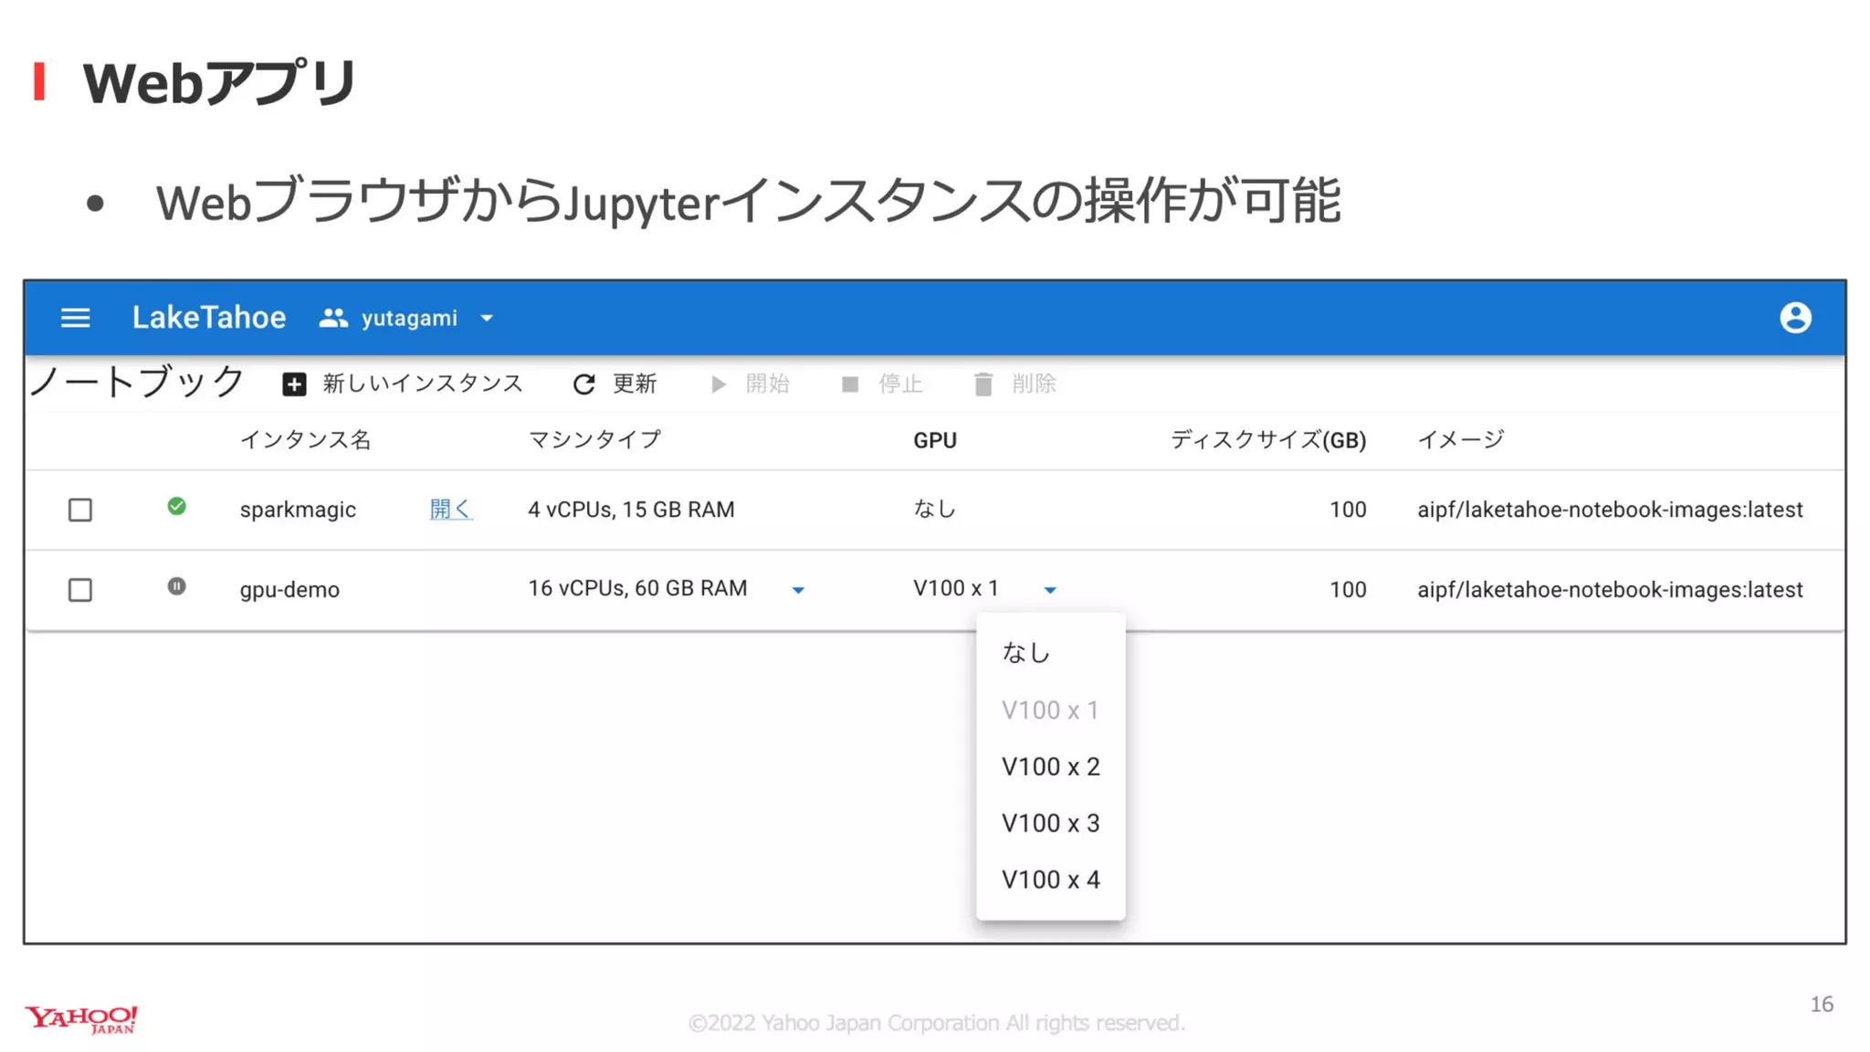Choose V100 x 2 from the GPU list

1050,766
